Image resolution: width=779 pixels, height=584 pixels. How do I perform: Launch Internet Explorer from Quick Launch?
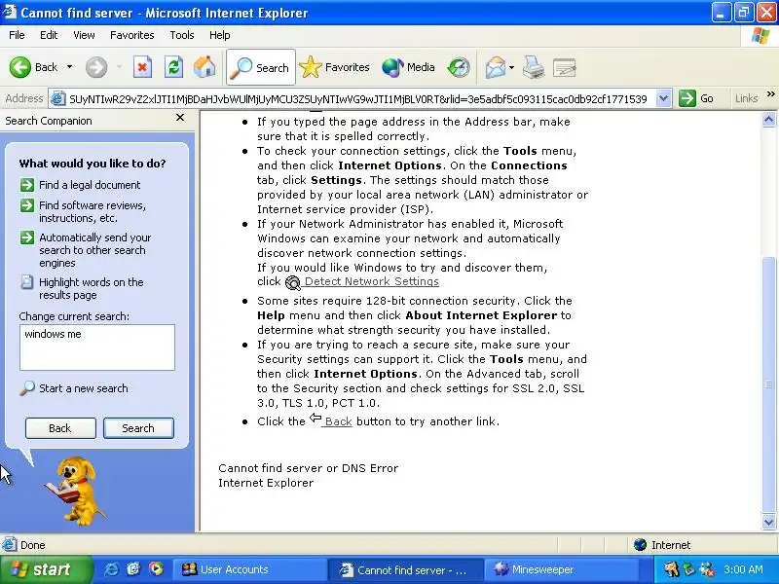(111, 569)
